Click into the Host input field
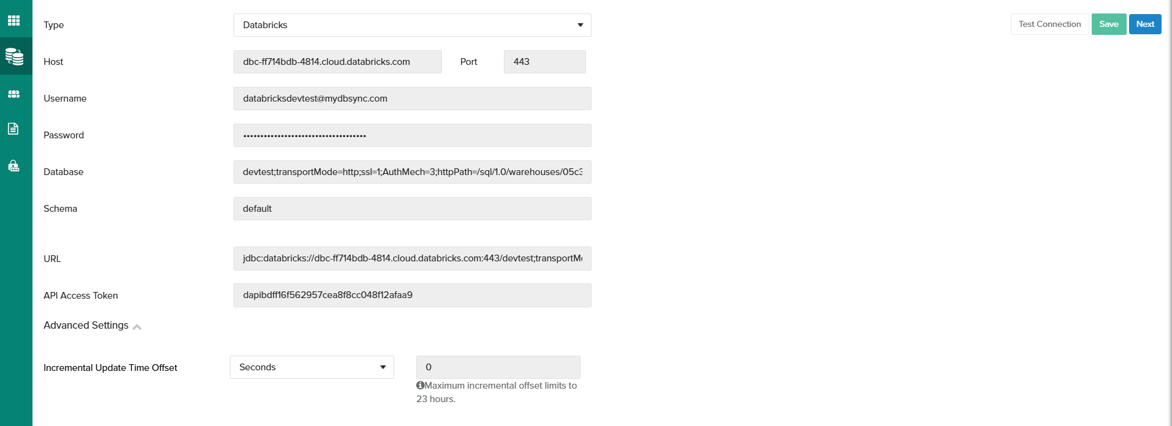The height and width of the screenshot is (426, 1172). click(x=337, y=62)
